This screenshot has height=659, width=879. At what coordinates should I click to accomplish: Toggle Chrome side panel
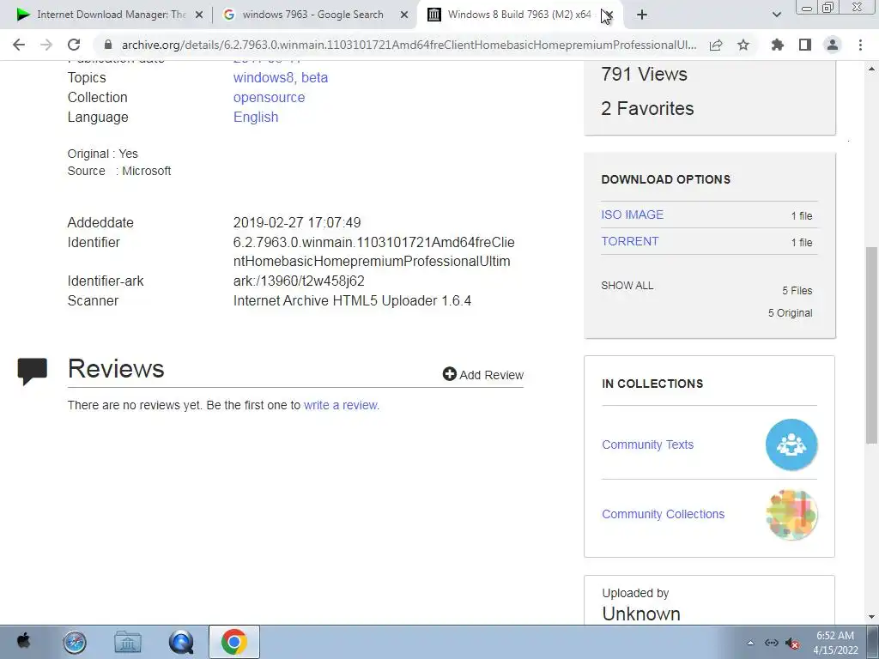tap(805, 45)
